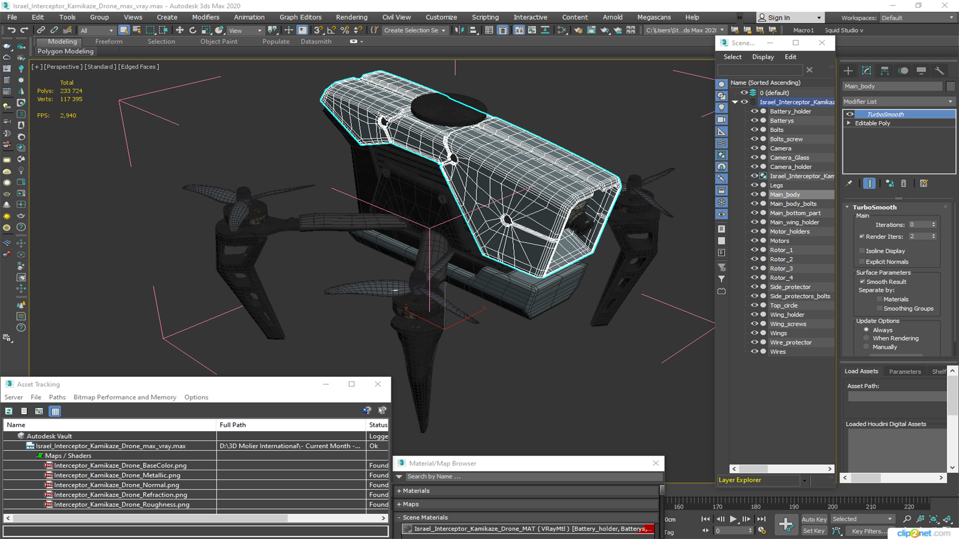Open Select by Name list icon
The image size is (959, 539).
point(136,30)
